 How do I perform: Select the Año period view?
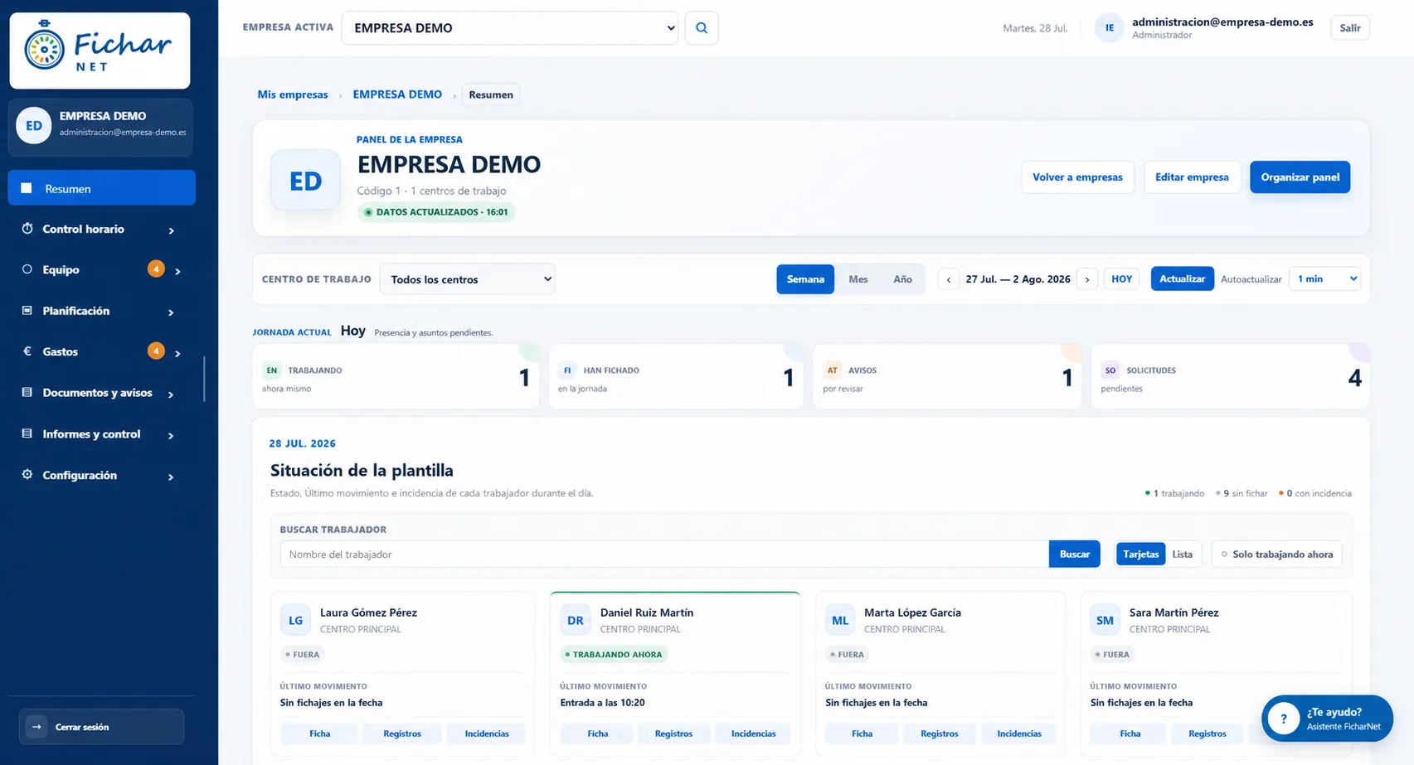902,279
